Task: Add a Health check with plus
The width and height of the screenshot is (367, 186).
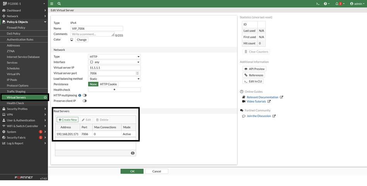Action: click(x=114, y=90)
